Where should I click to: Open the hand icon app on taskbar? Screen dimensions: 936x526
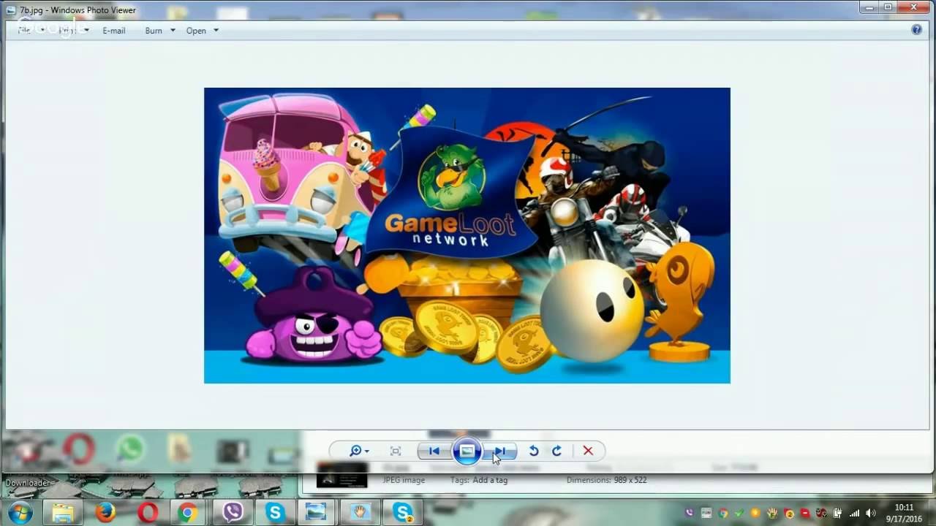(359, 512)
